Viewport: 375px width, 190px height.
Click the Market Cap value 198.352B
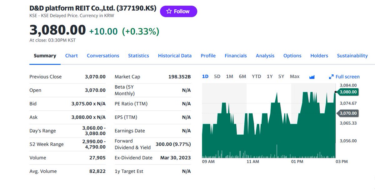click(x=179, y=77)
